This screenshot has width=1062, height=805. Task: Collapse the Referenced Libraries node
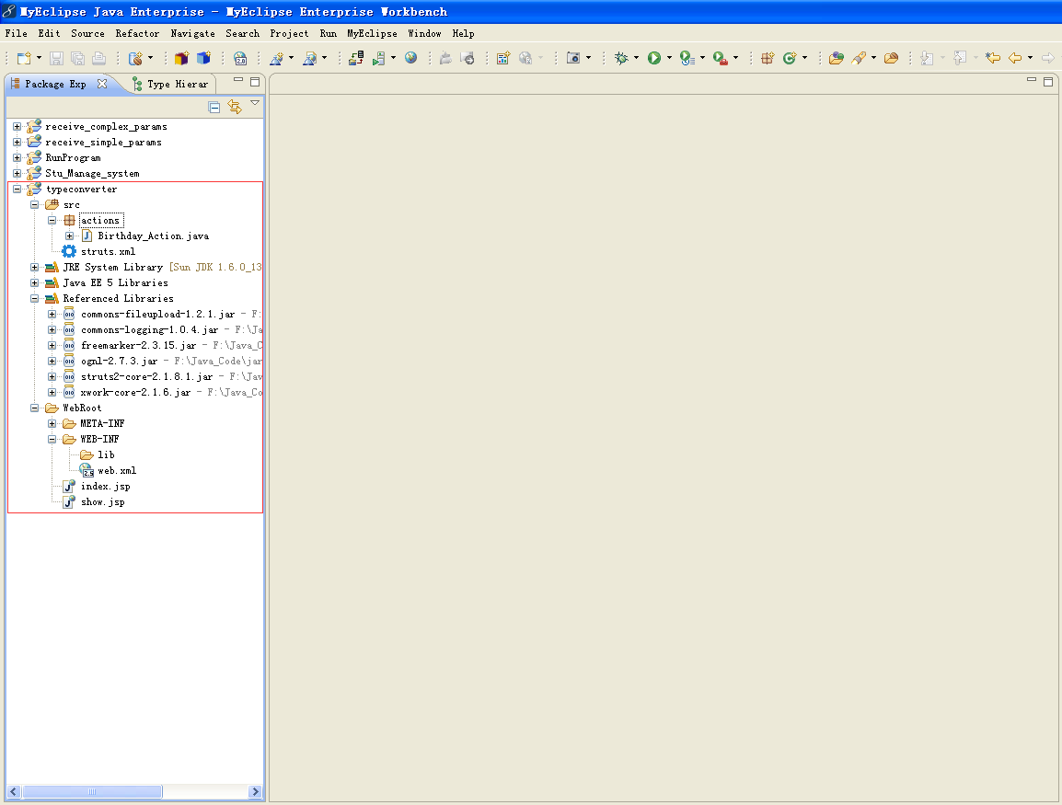[x=35, y=299]
